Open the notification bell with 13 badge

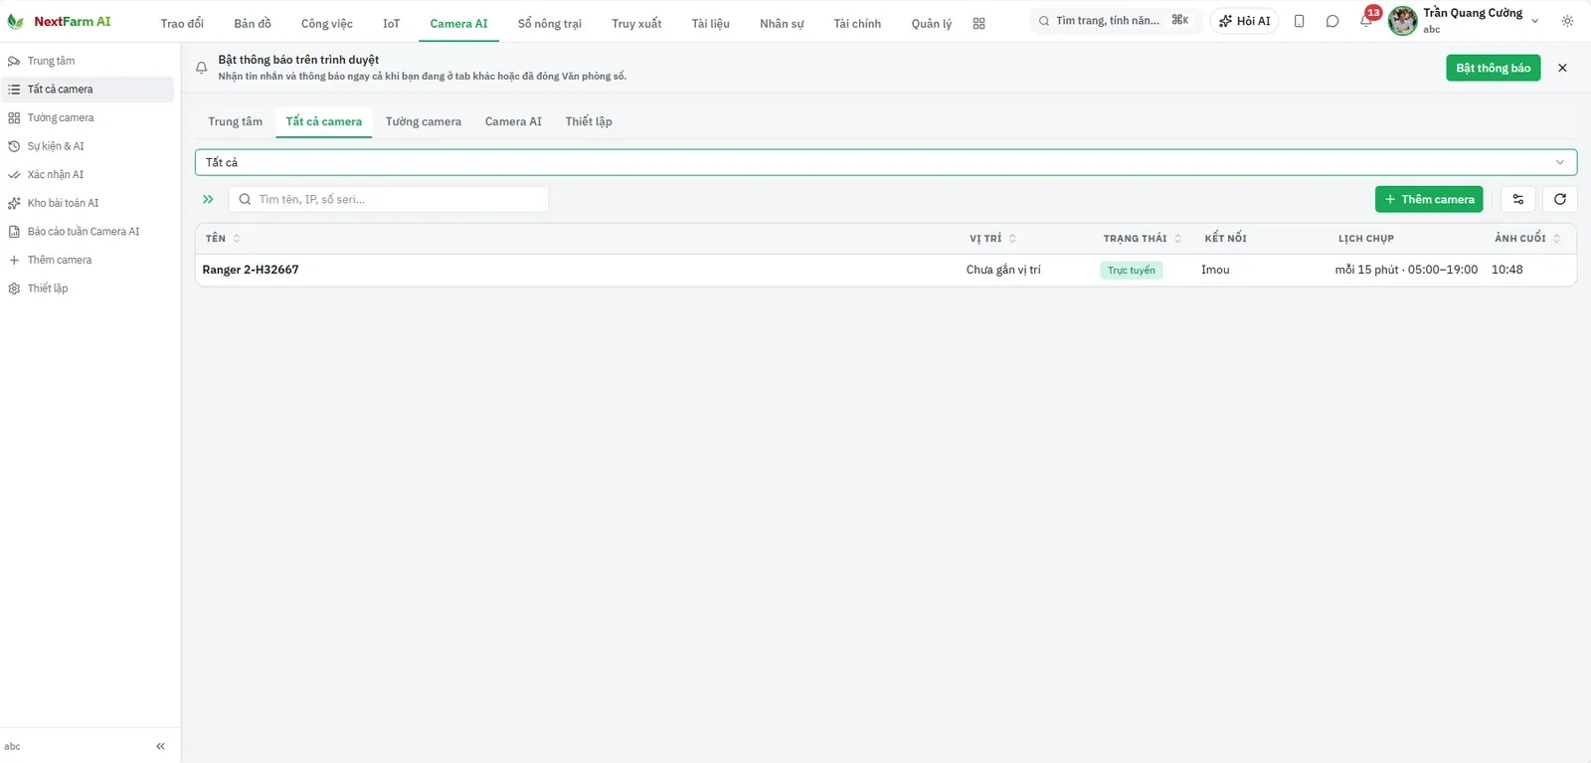[1366, 21]
